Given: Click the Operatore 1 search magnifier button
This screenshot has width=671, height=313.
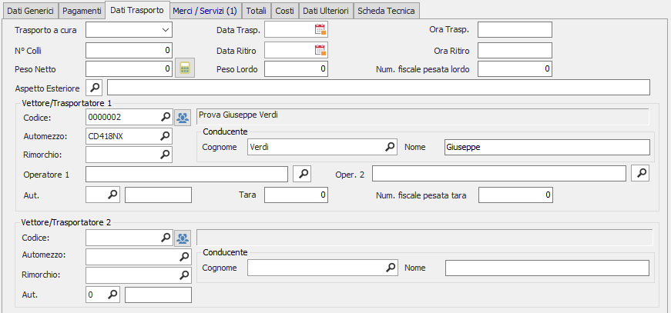Looking at the screenshot, I should coord(303,174).
